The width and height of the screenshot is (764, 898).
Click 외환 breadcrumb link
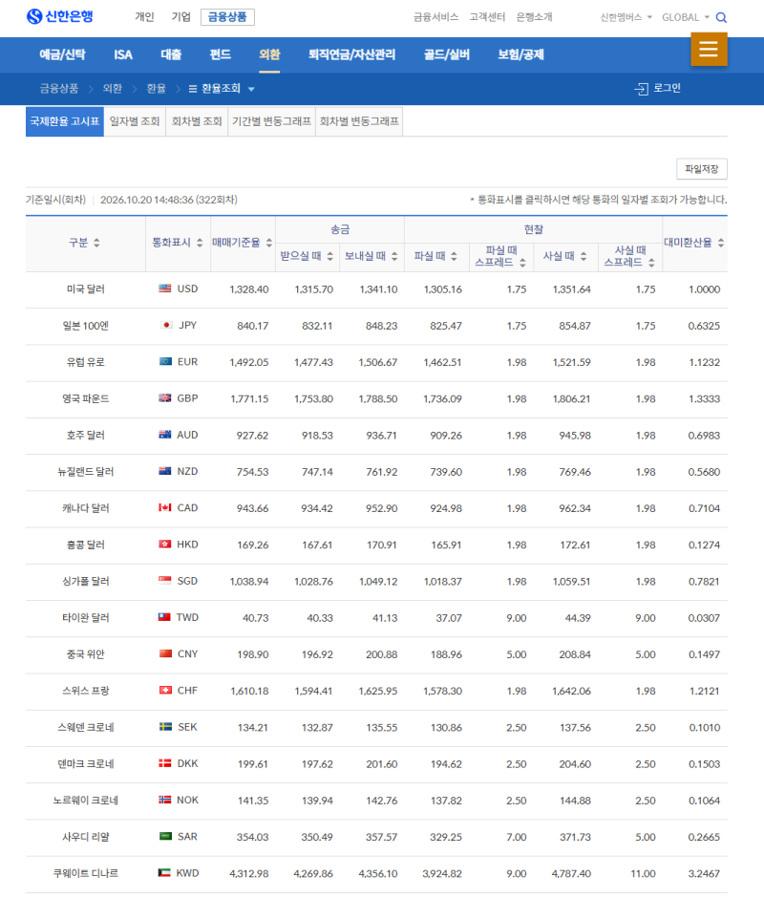point(113,89)
